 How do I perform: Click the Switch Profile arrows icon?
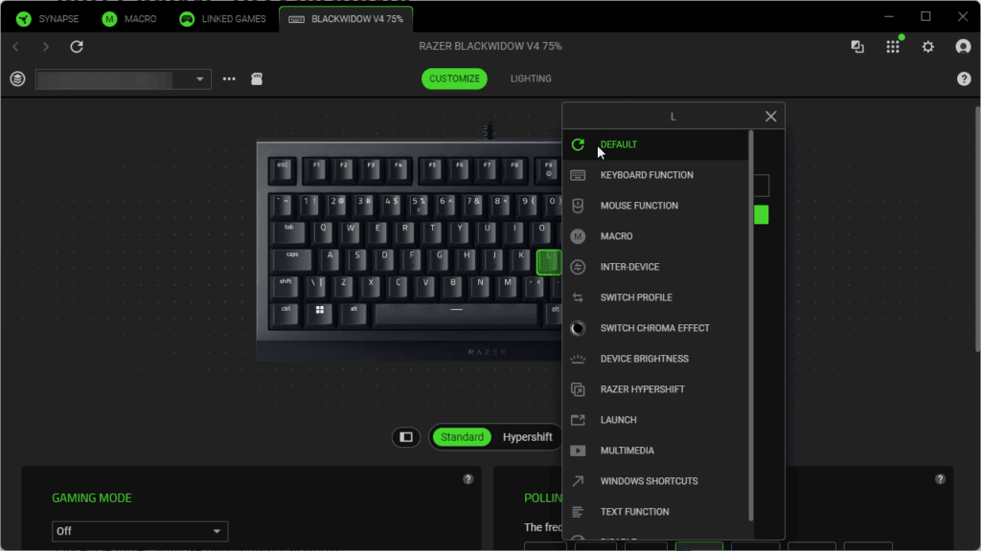(578, 298)
